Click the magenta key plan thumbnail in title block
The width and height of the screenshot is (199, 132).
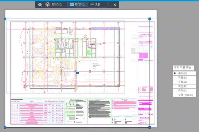[143, 56]
